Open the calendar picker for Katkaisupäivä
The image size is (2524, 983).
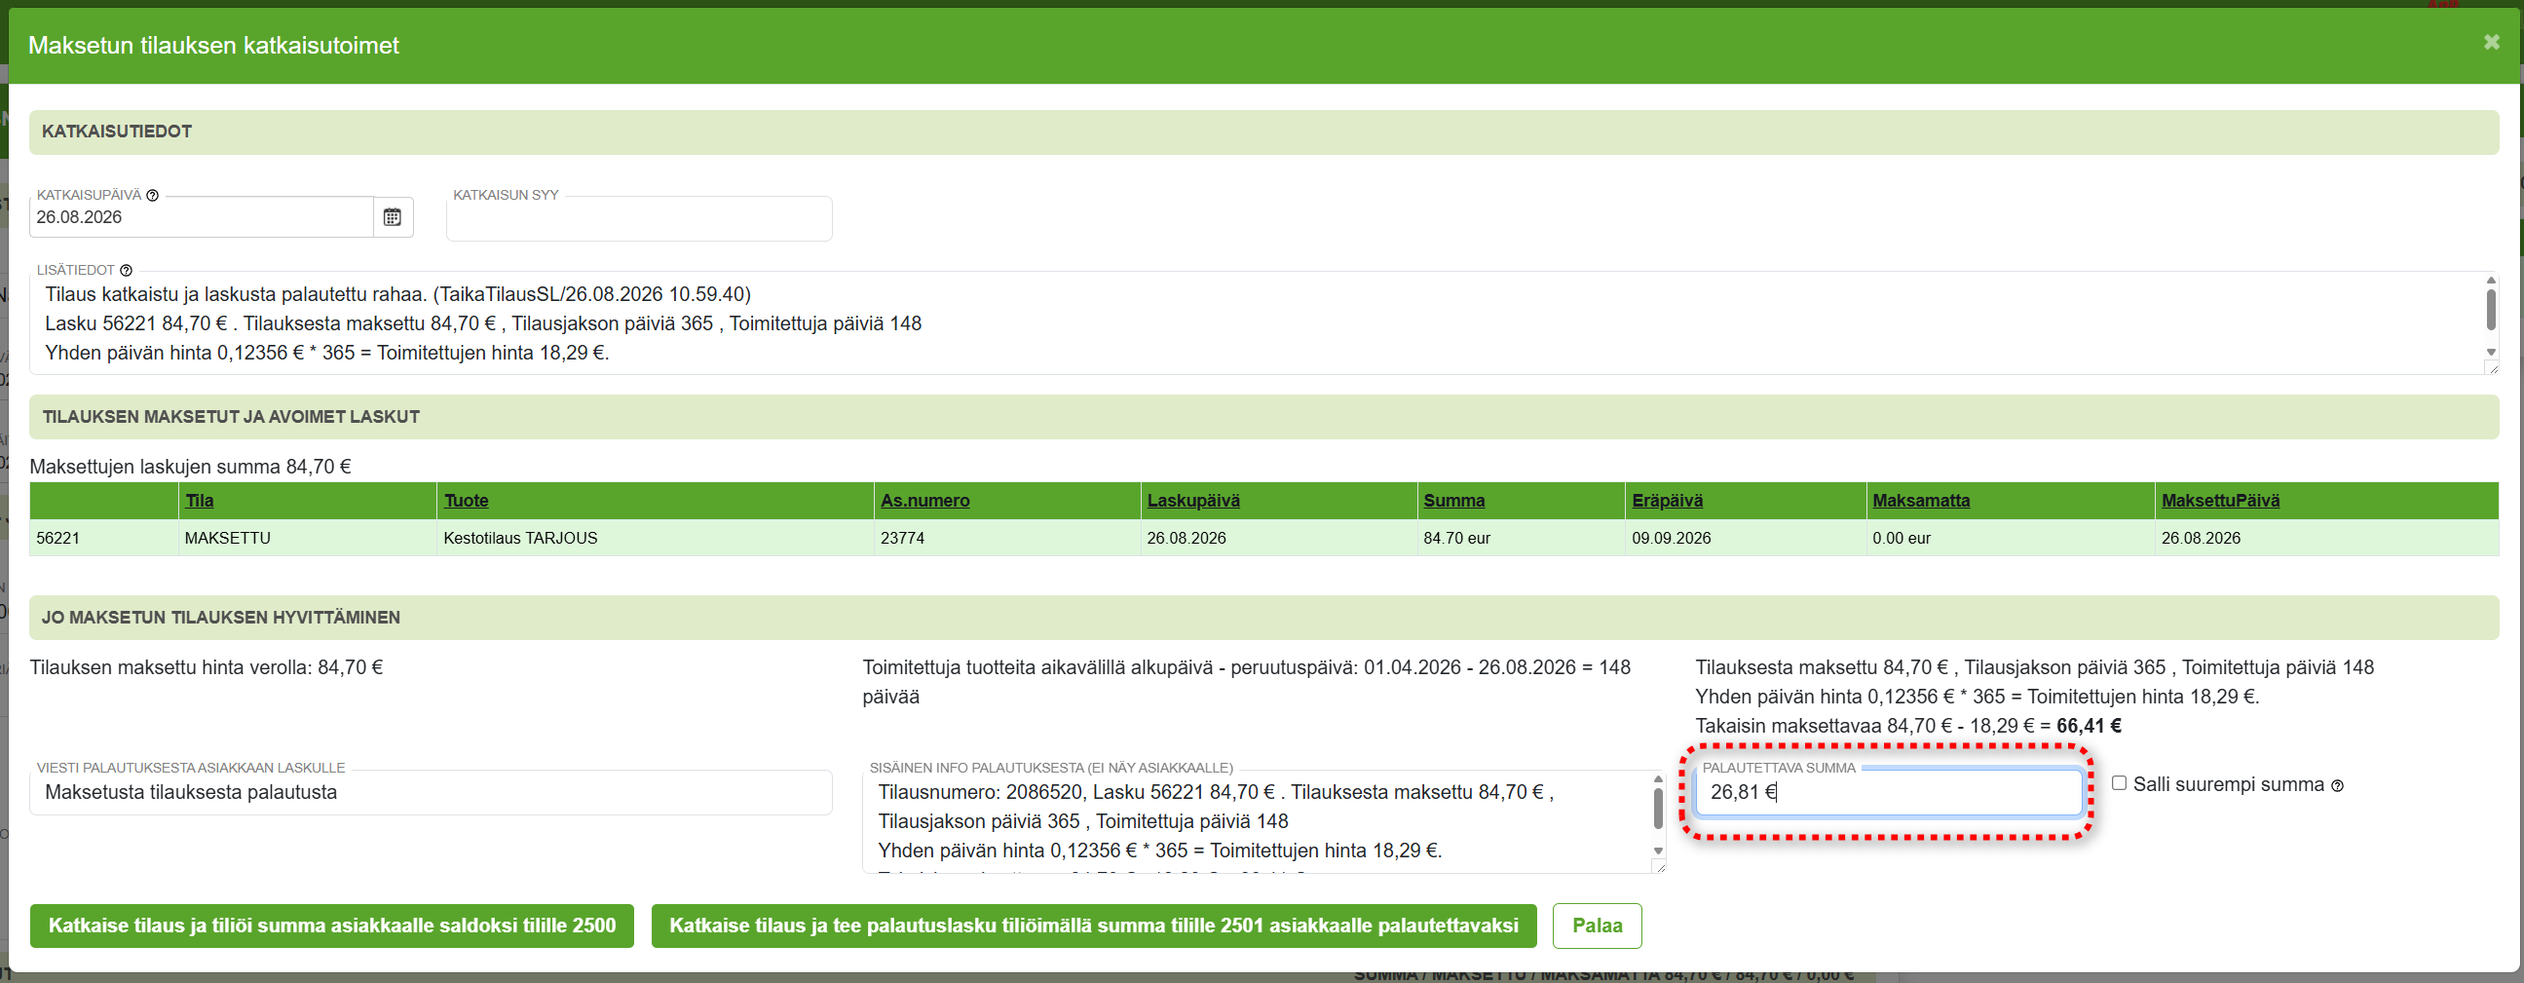coord(392,216)
